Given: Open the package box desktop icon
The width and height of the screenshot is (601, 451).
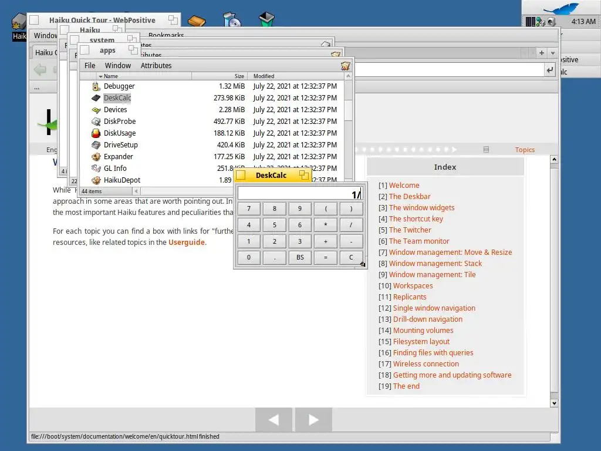Looking at the screenshot, I should coord(197,21).
